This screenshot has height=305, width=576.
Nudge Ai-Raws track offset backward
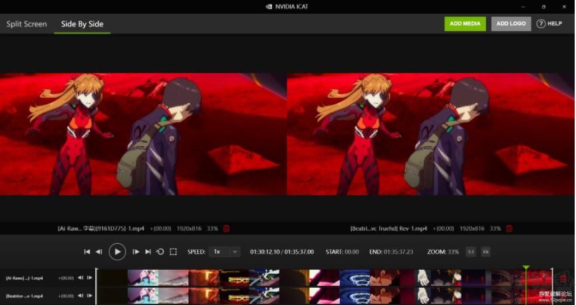tap(80, 278)
